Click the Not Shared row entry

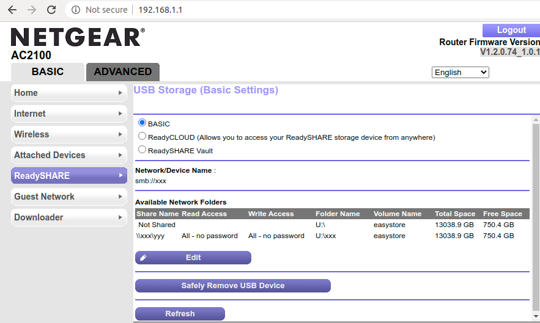pos(157,225)
